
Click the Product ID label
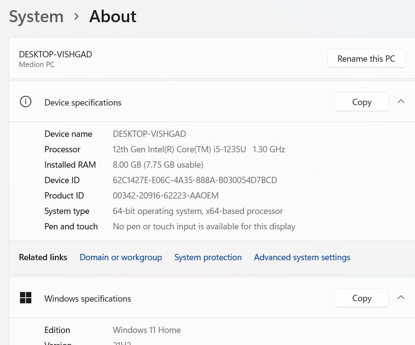pos(64,196)
